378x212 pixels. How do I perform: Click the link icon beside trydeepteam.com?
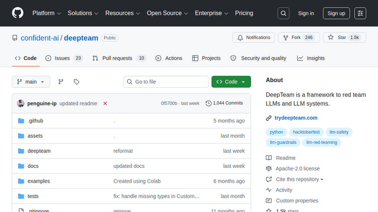point(269,118)
